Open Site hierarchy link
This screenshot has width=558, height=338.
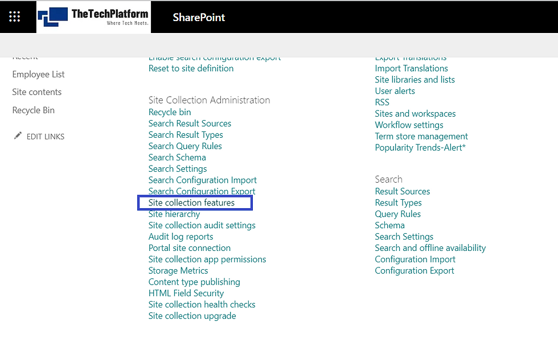coord(174,214)
